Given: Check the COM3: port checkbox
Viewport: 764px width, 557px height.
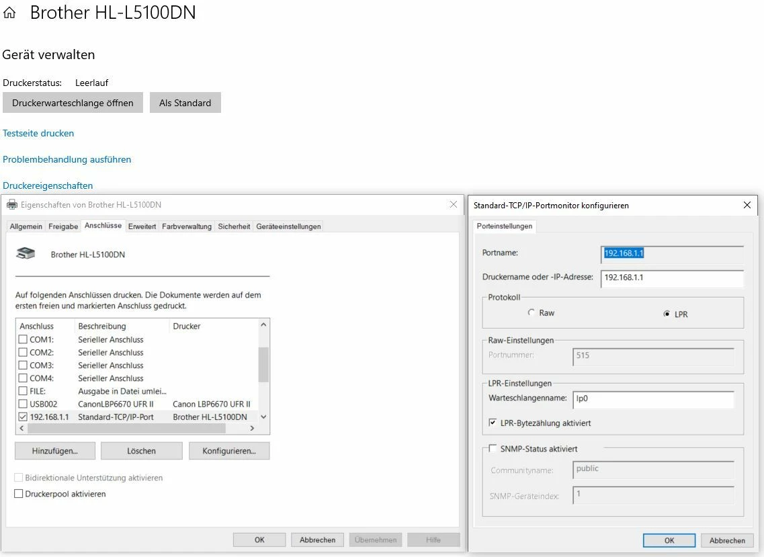Looking at the screenshot, I should (x=23, y=365).
